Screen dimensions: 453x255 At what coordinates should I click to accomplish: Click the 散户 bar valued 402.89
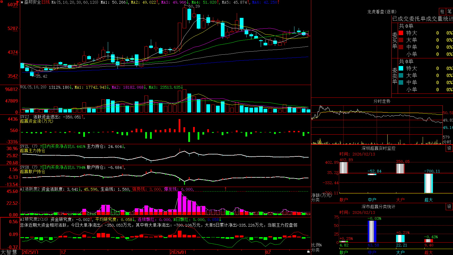click(343, 167)
